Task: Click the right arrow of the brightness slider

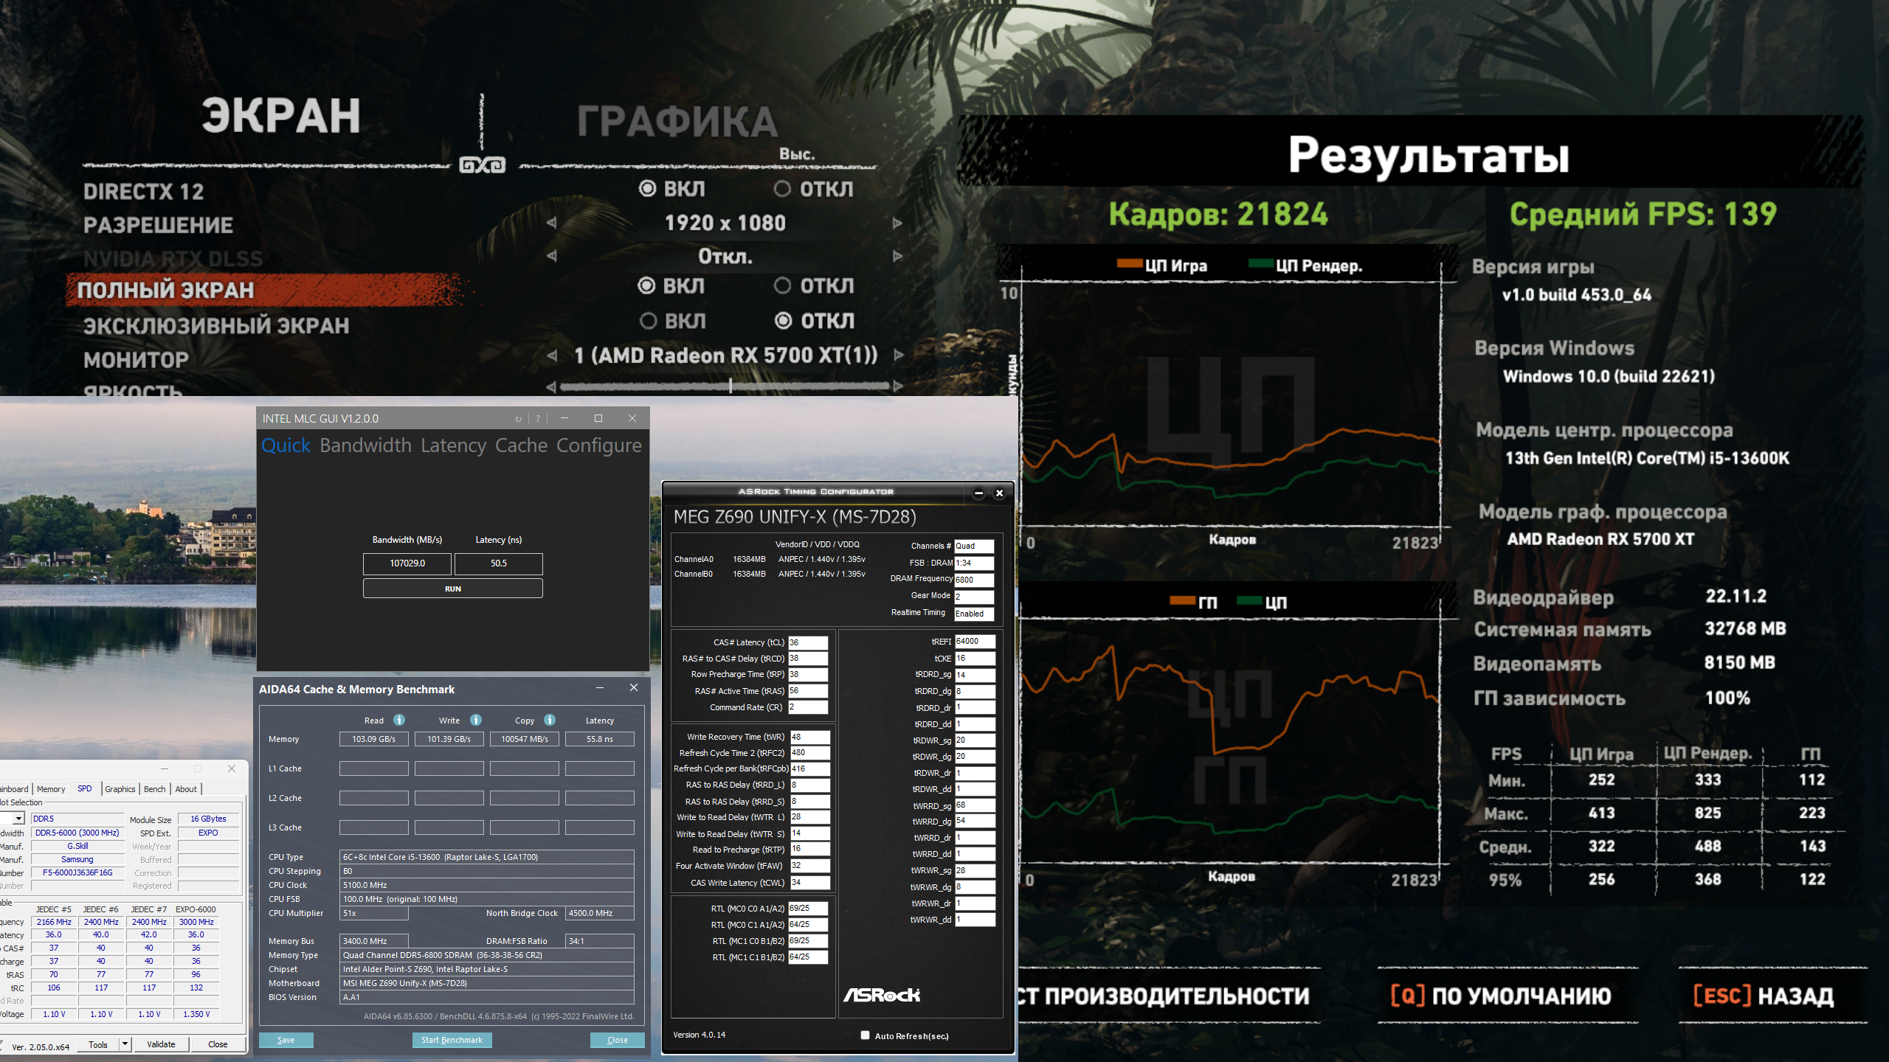Action: coord(898,386)
